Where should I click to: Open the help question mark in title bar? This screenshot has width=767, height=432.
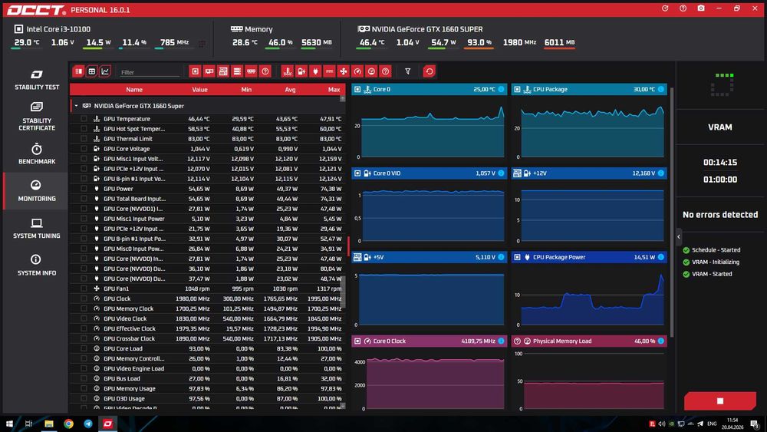coord(683,8)
